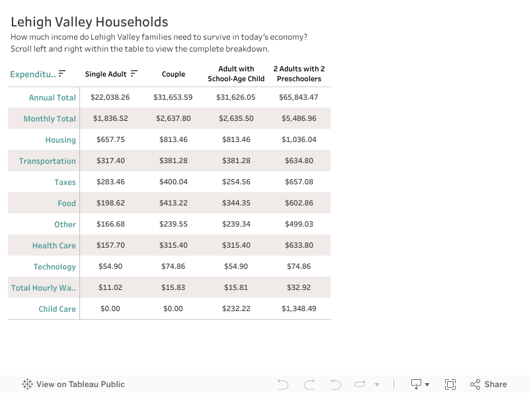Image resolution: width=529 pixels, height=393 pixels.
Task: Click the Redo arrow in the toolbar
Action: (x=309, y=384)
